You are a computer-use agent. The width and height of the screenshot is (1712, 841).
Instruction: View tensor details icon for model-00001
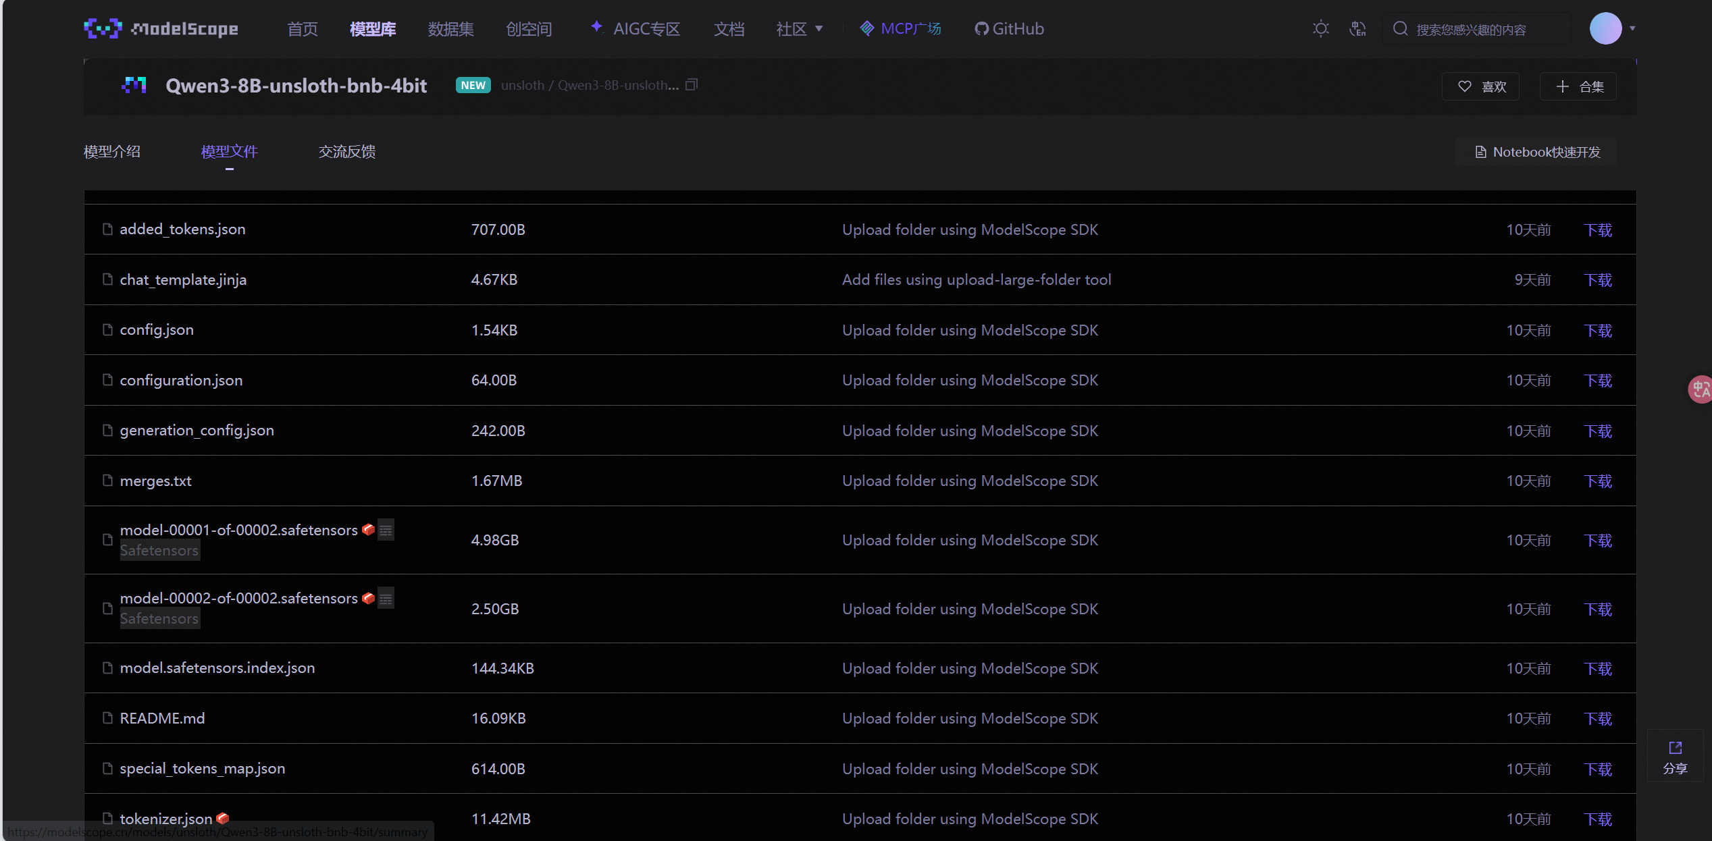click(x=386, y=531)
